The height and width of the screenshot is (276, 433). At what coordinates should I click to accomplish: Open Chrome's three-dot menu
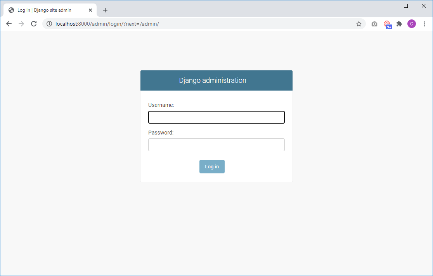424,24
